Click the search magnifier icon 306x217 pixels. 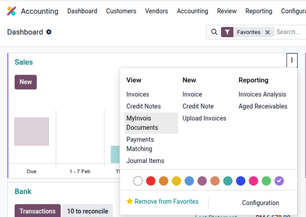coord(214,32)
